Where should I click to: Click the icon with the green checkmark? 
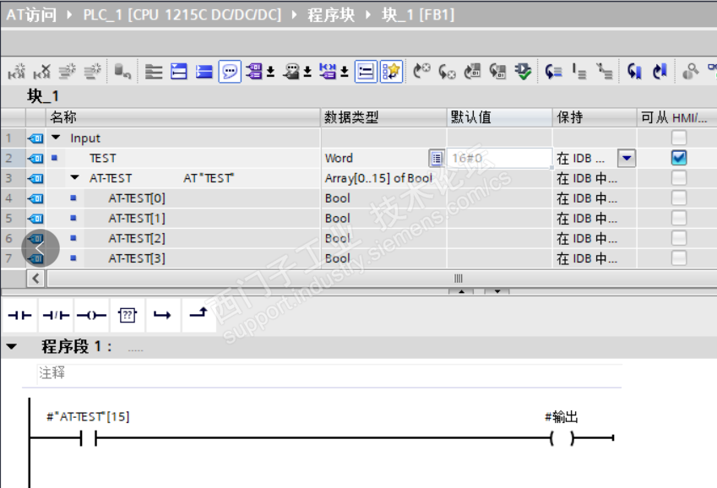(523, 72)
